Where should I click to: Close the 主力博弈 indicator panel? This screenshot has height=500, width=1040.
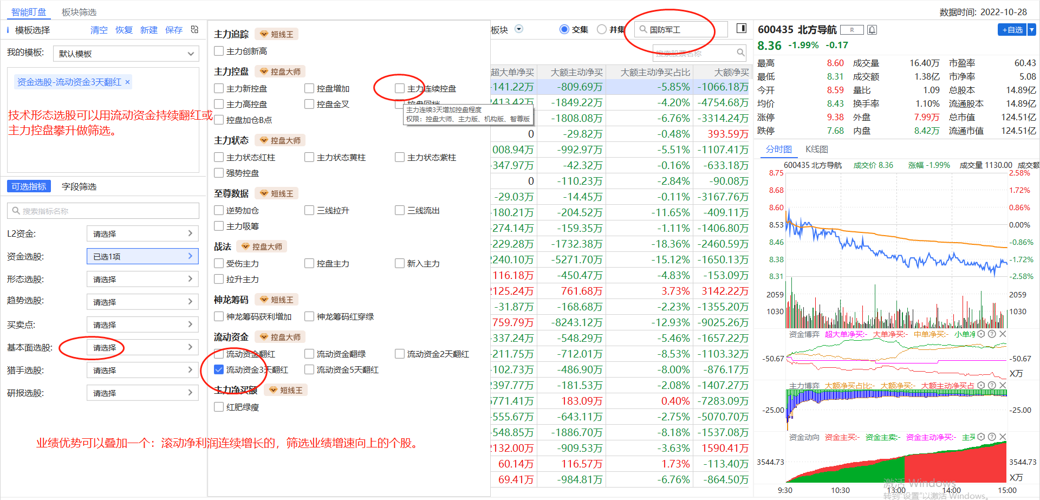click(x=1003, y=385)
